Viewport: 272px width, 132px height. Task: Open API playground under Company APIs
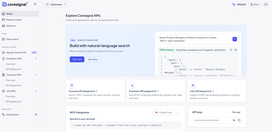coord(13,85)
